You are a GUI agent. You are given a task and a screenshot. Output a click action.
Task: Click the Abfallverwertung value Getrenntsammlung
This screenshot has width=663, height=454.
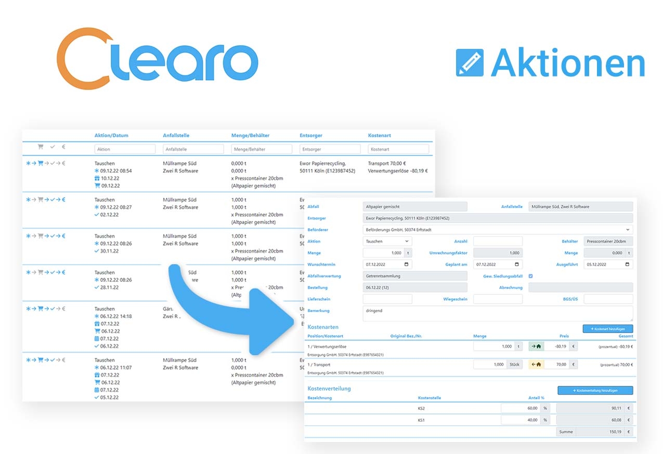pyautogui.click(x=415, y=276)
